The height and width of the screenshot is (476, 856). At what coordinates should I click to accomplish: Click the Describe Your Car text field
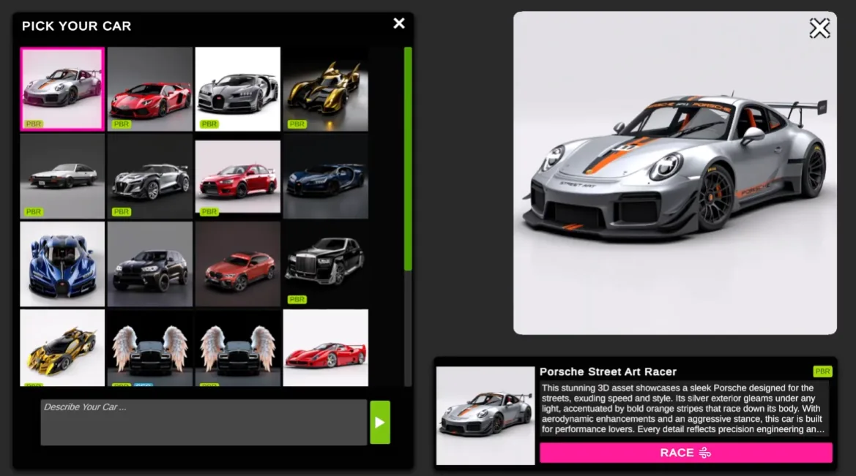204,423
